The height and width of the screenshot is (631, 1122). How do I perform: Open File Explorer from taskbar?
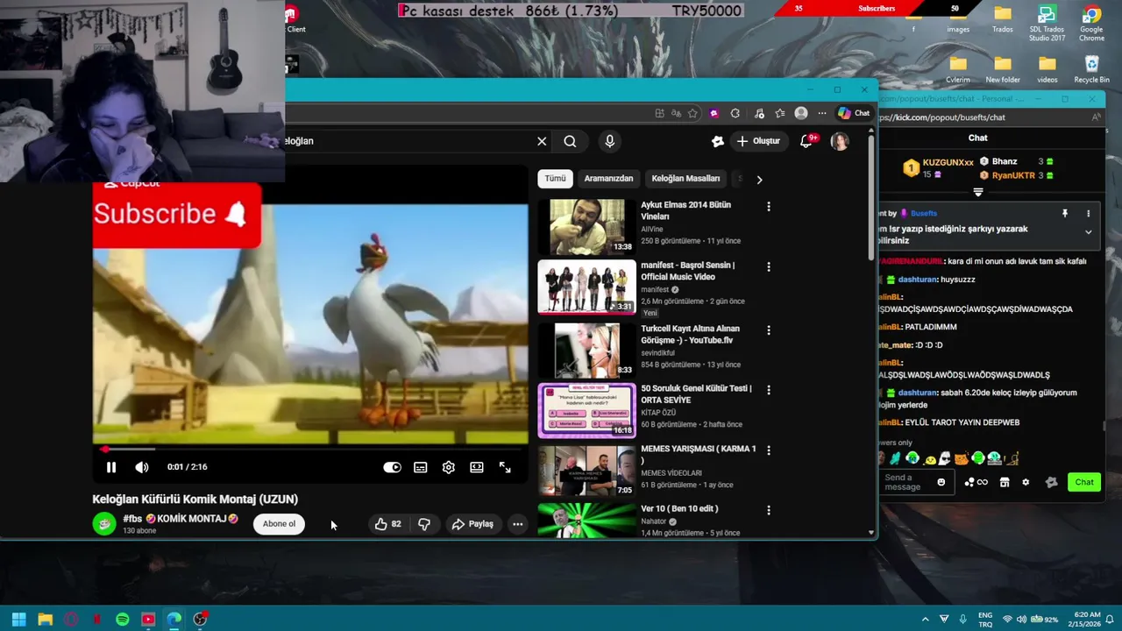coord(45,620)
